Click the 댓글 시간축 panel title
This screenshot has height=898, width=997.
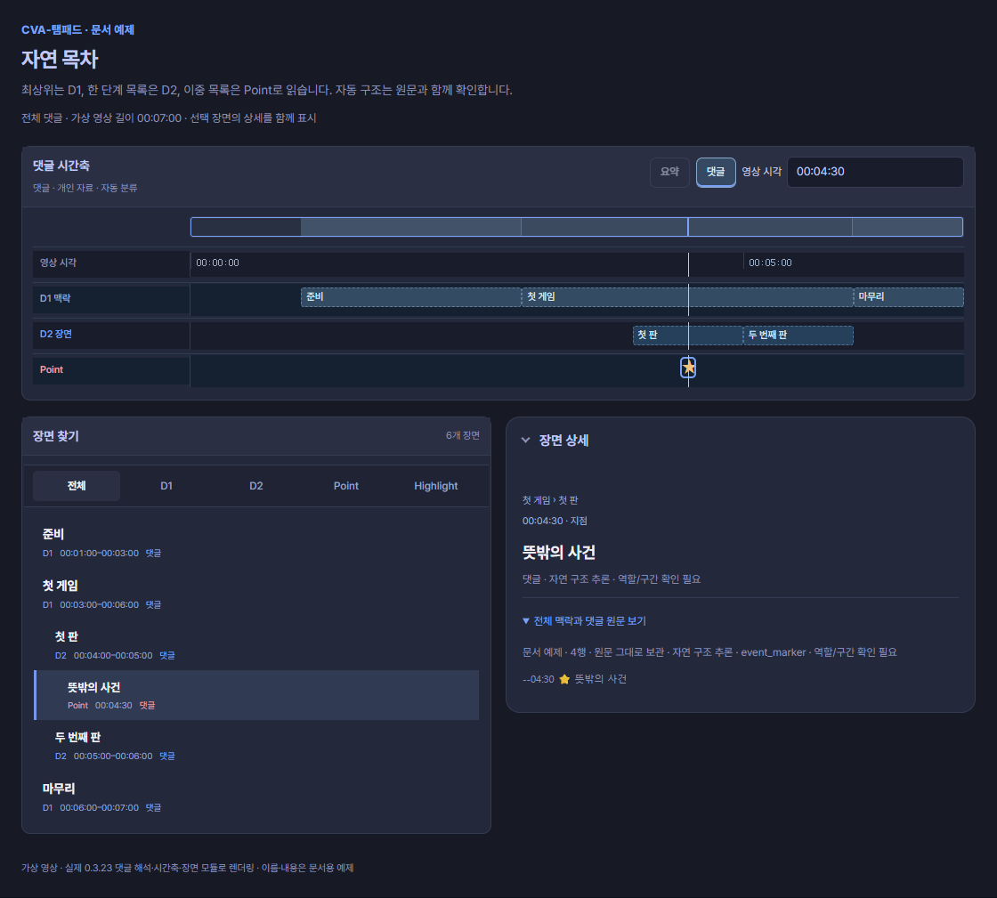(61, 166)
